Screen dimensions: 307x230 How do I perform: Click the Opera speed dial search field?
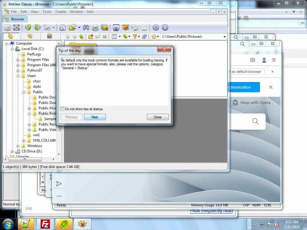(x=248, y=122)
